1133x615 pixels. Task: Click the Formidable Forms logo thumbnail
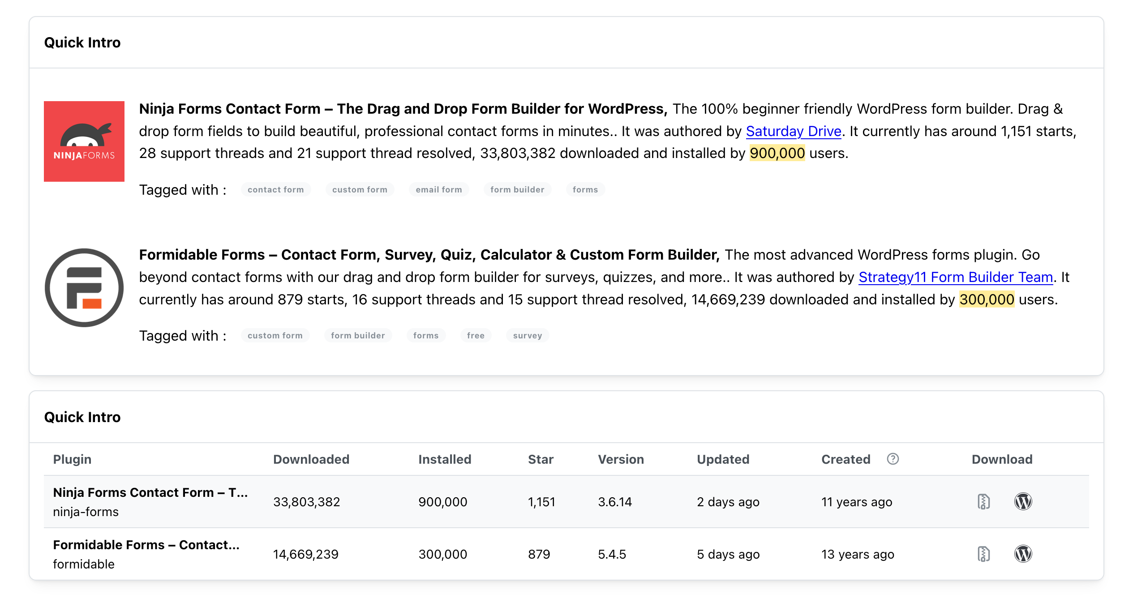point(84,287)
